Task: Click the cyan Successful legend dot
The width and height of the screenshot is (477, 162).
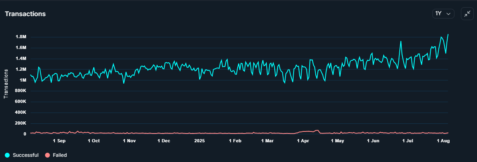Action: coord(7,155)
